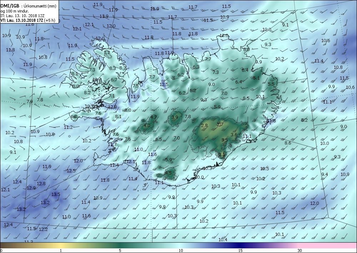
Task: Click the 6.3 value label
Action: (x=196, y=67)
